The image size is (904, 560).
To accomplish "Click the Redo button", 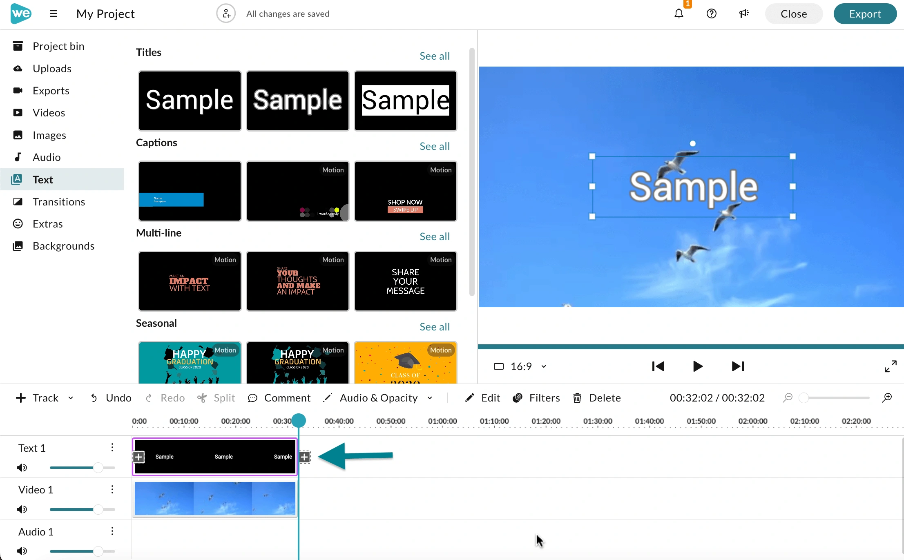I will pos(165,398).
